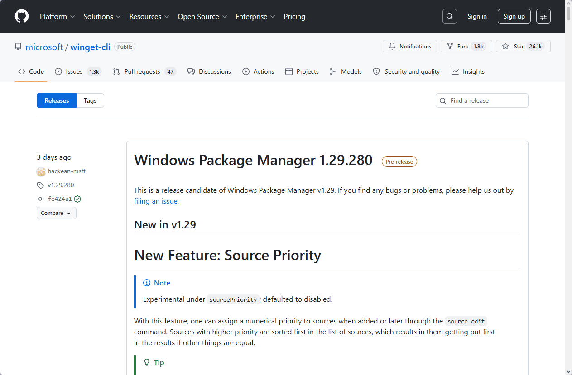The width and height of the screenshot is (572, 375).
Task: Click the '3 days ago' timestamp
Action: pyautogui.click(x=54, y=157)
